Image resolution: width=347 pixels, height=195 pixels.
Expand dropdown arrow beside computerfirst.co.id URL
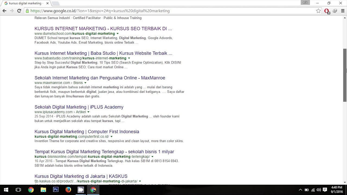pos(111,137)
